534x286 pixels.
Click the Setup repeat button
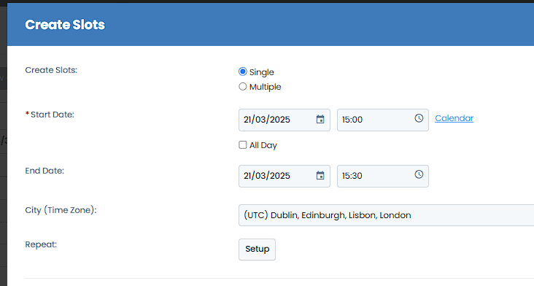tap(257, 250)
